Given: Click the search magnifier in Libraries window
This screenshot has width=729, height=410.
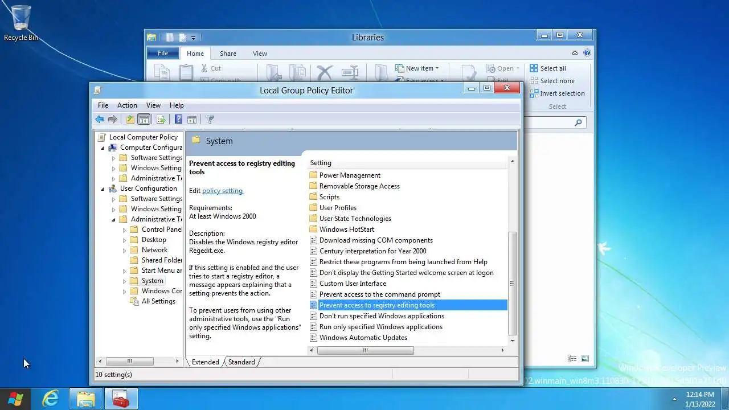Looking at the screenshot, I should pos(578,122).
